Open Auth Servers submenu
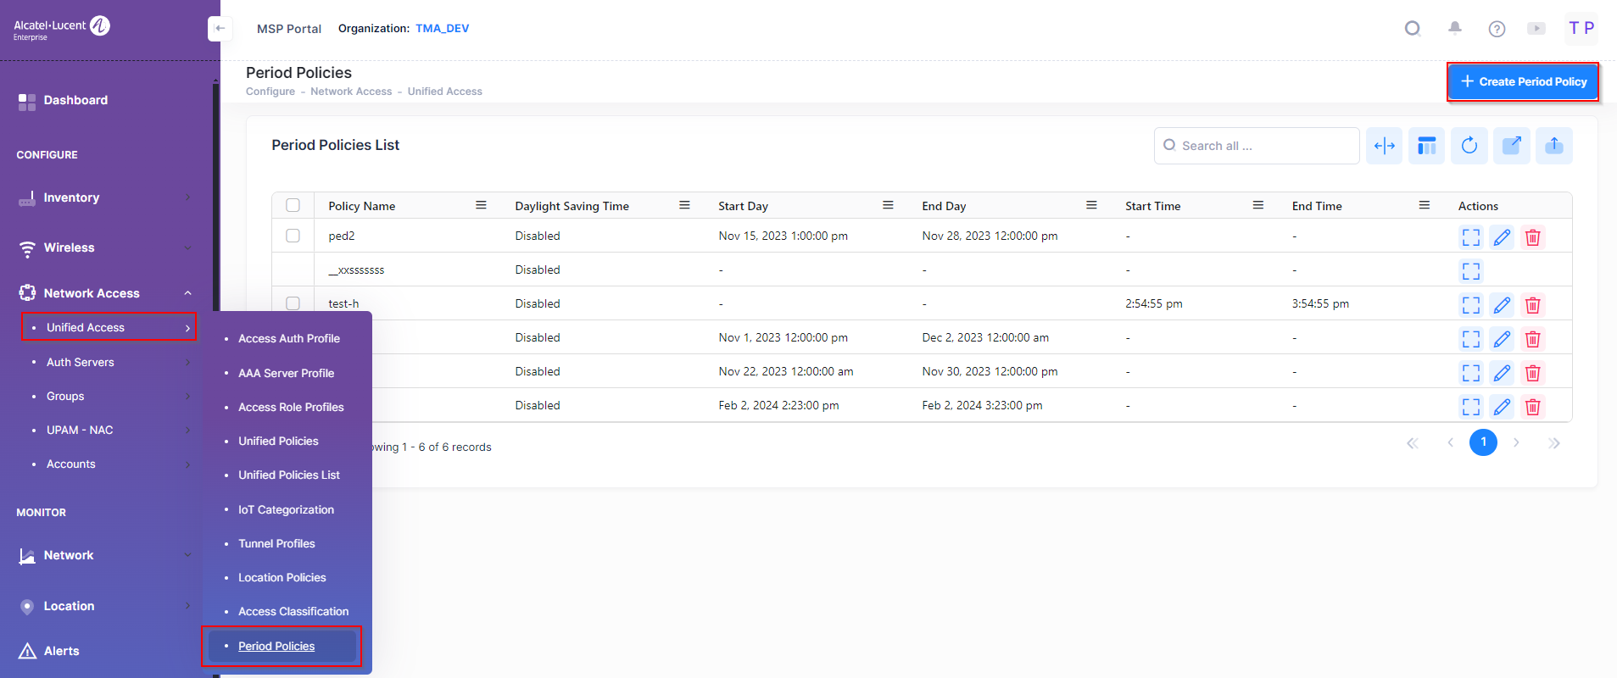This screenshot has width=1617, height=678. click(109, 362)
